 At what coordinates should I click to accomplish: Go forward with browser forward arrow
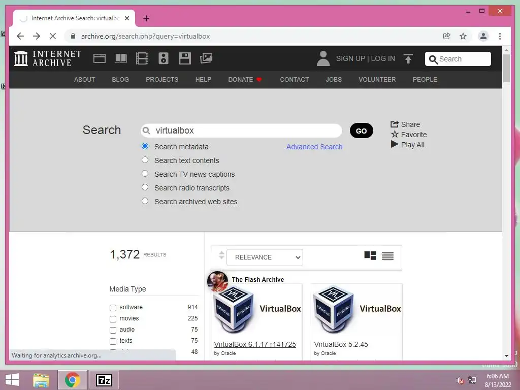(x=37, y=36)
